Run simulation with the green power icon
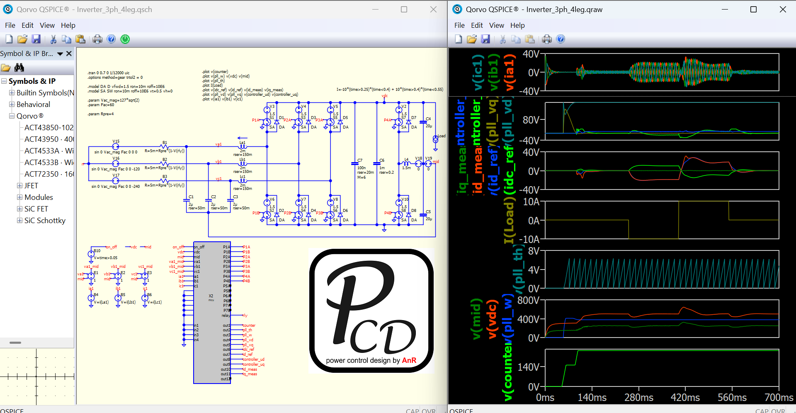This screenshot has height=413, width=796. click(x=125, y=39)
